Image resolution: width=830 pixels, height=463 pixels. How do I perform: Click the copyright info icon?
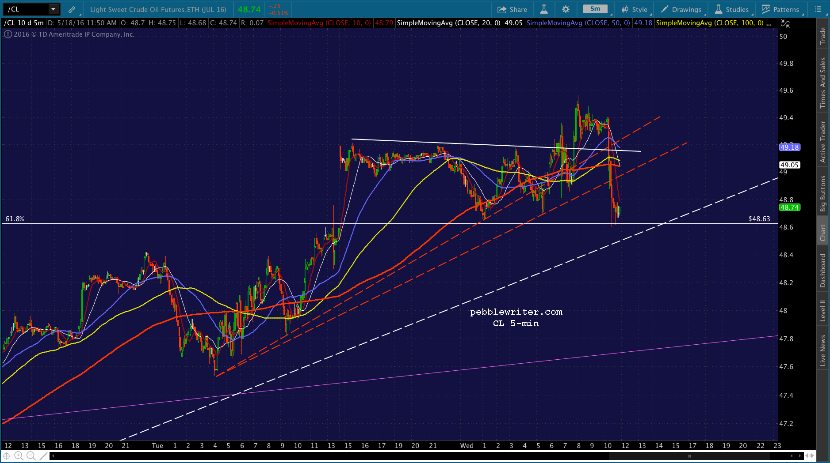click(x=8, y=34)
